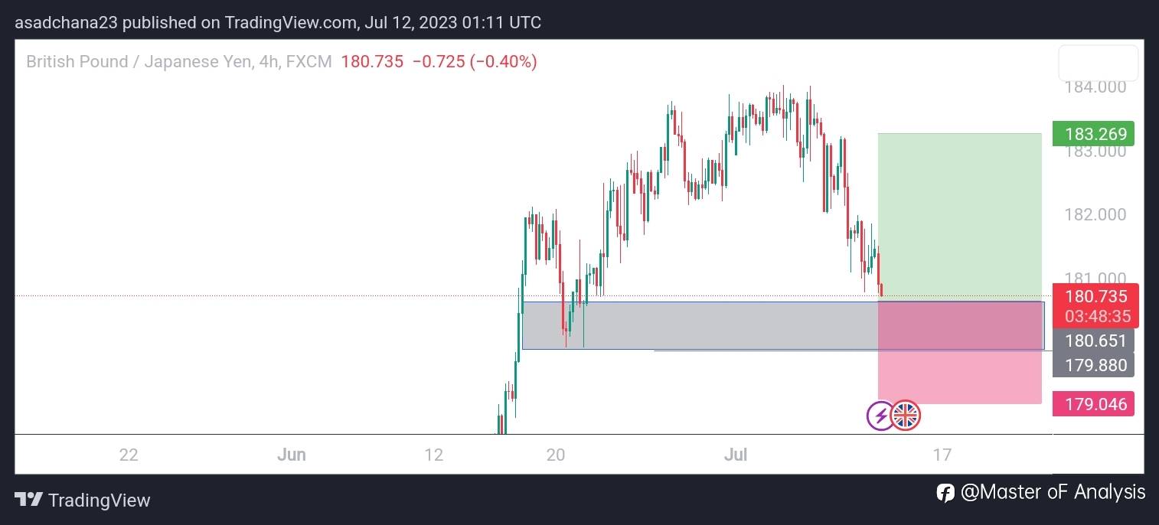Click the Facebook icon beside Master oF Analysis
This screenshot has width=1159, height=525.
coord(945,492)
